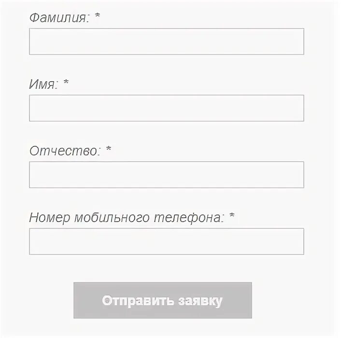
Task: Click the required asterisk beside Отчество
Action: 109,149
